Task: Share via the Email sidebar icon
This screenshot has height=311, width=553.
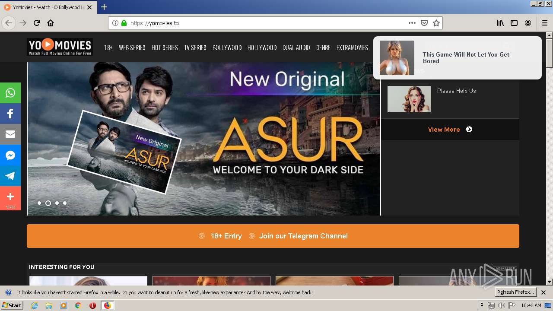Action: pyautogui.click(x=10, y=134)
